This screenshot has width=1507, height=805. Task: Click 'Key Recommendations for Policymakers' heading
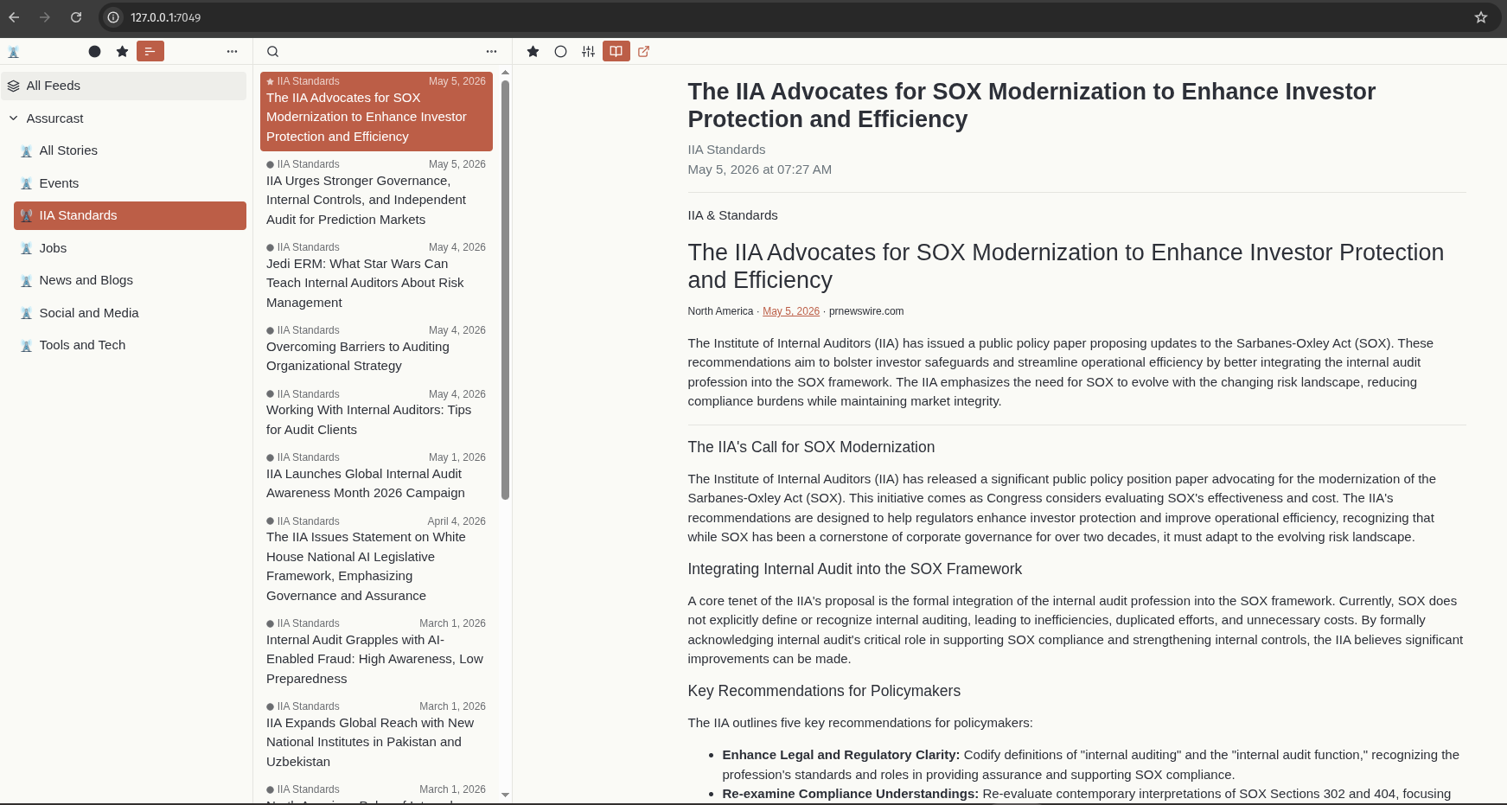824,691
